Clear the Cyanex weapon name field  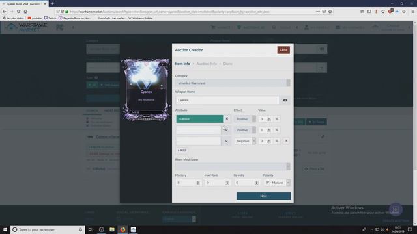(x=285, y=100)
